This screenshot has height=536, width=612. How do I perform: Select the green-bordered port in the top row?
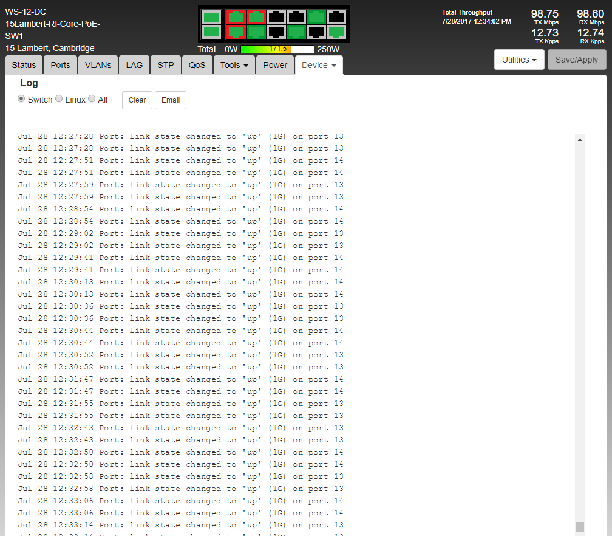coord(316,17)
